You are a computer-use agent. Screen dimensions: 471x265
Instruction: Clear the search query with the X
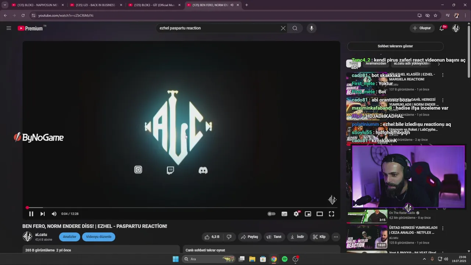point(283,28)
